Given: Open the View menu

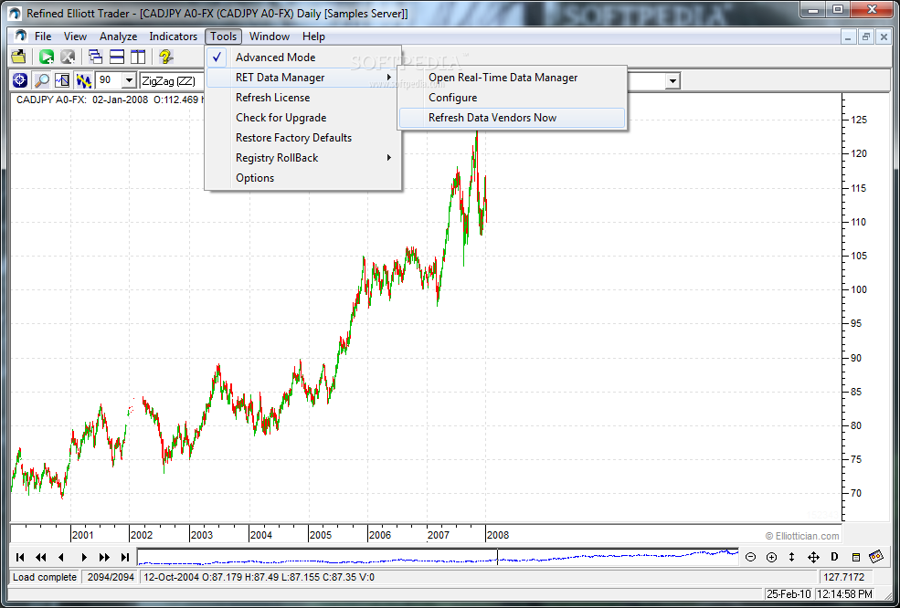Looking at the screenshot, I should (x=75, y=37).
